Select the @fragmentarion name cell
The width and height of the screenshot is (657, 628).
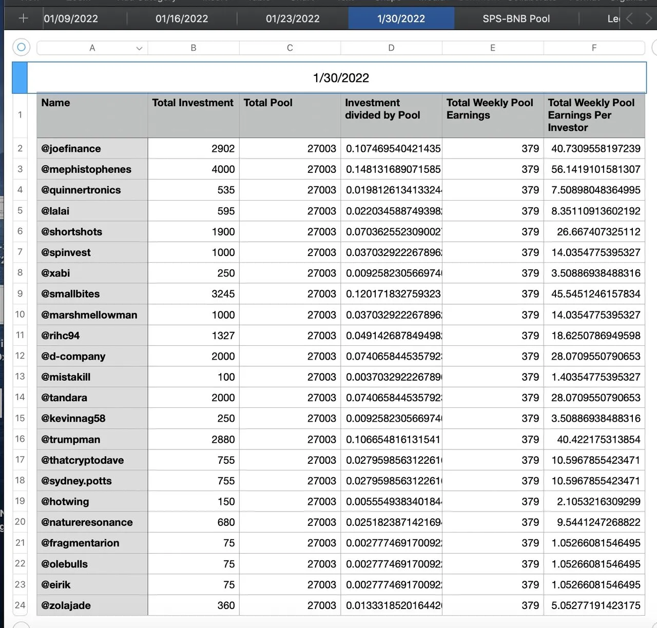92,543
